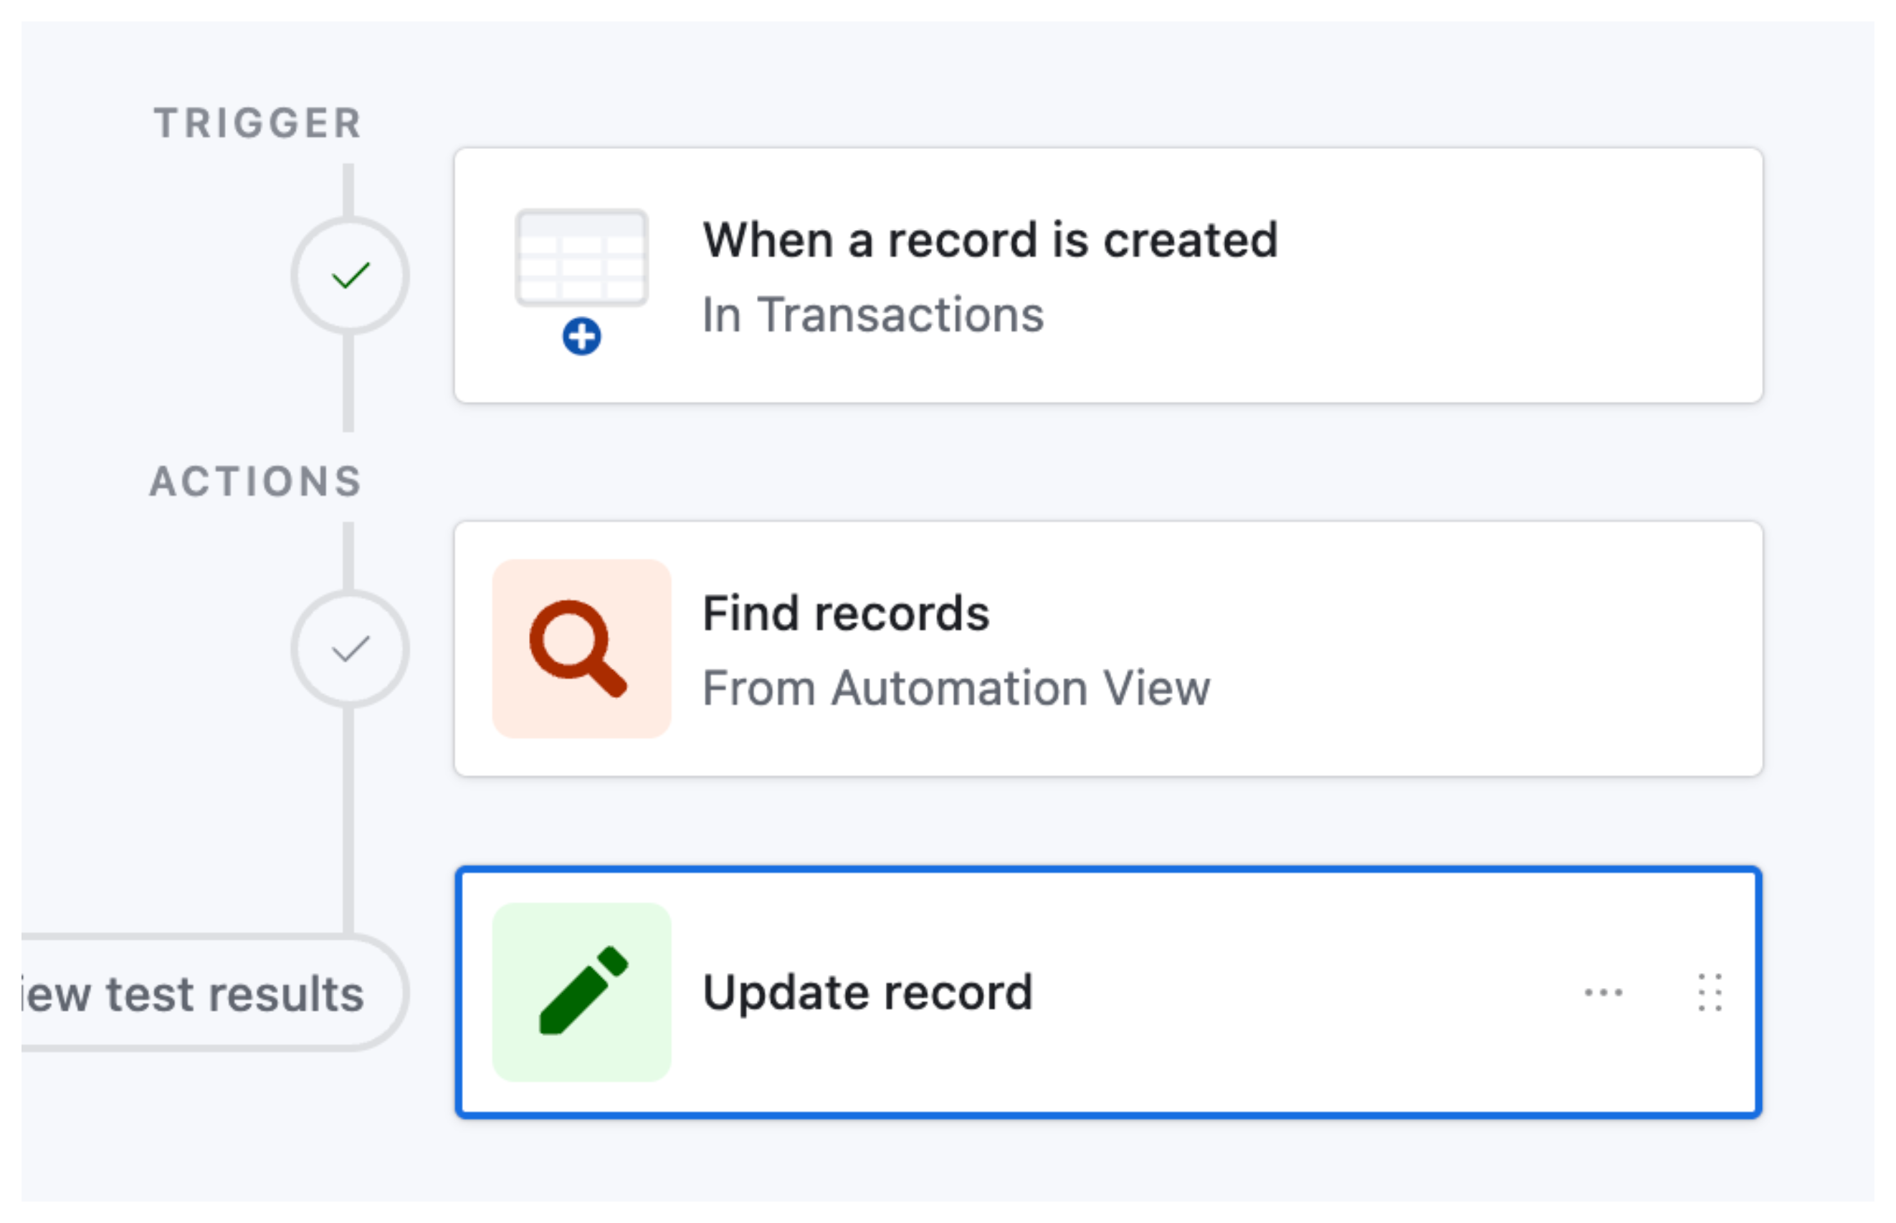Screen dimensions: 1896x1223
Task: Click the When a record is created title text
Action: 991,241
